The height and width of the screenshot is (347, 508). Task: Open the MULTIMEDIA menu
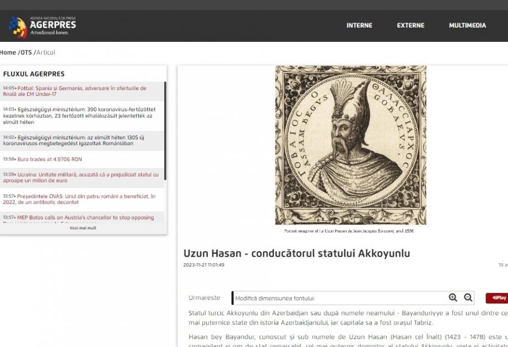click(467, 25)
